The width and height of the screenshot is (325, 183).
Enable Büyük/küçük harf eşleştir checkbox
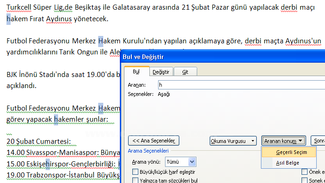135,172
